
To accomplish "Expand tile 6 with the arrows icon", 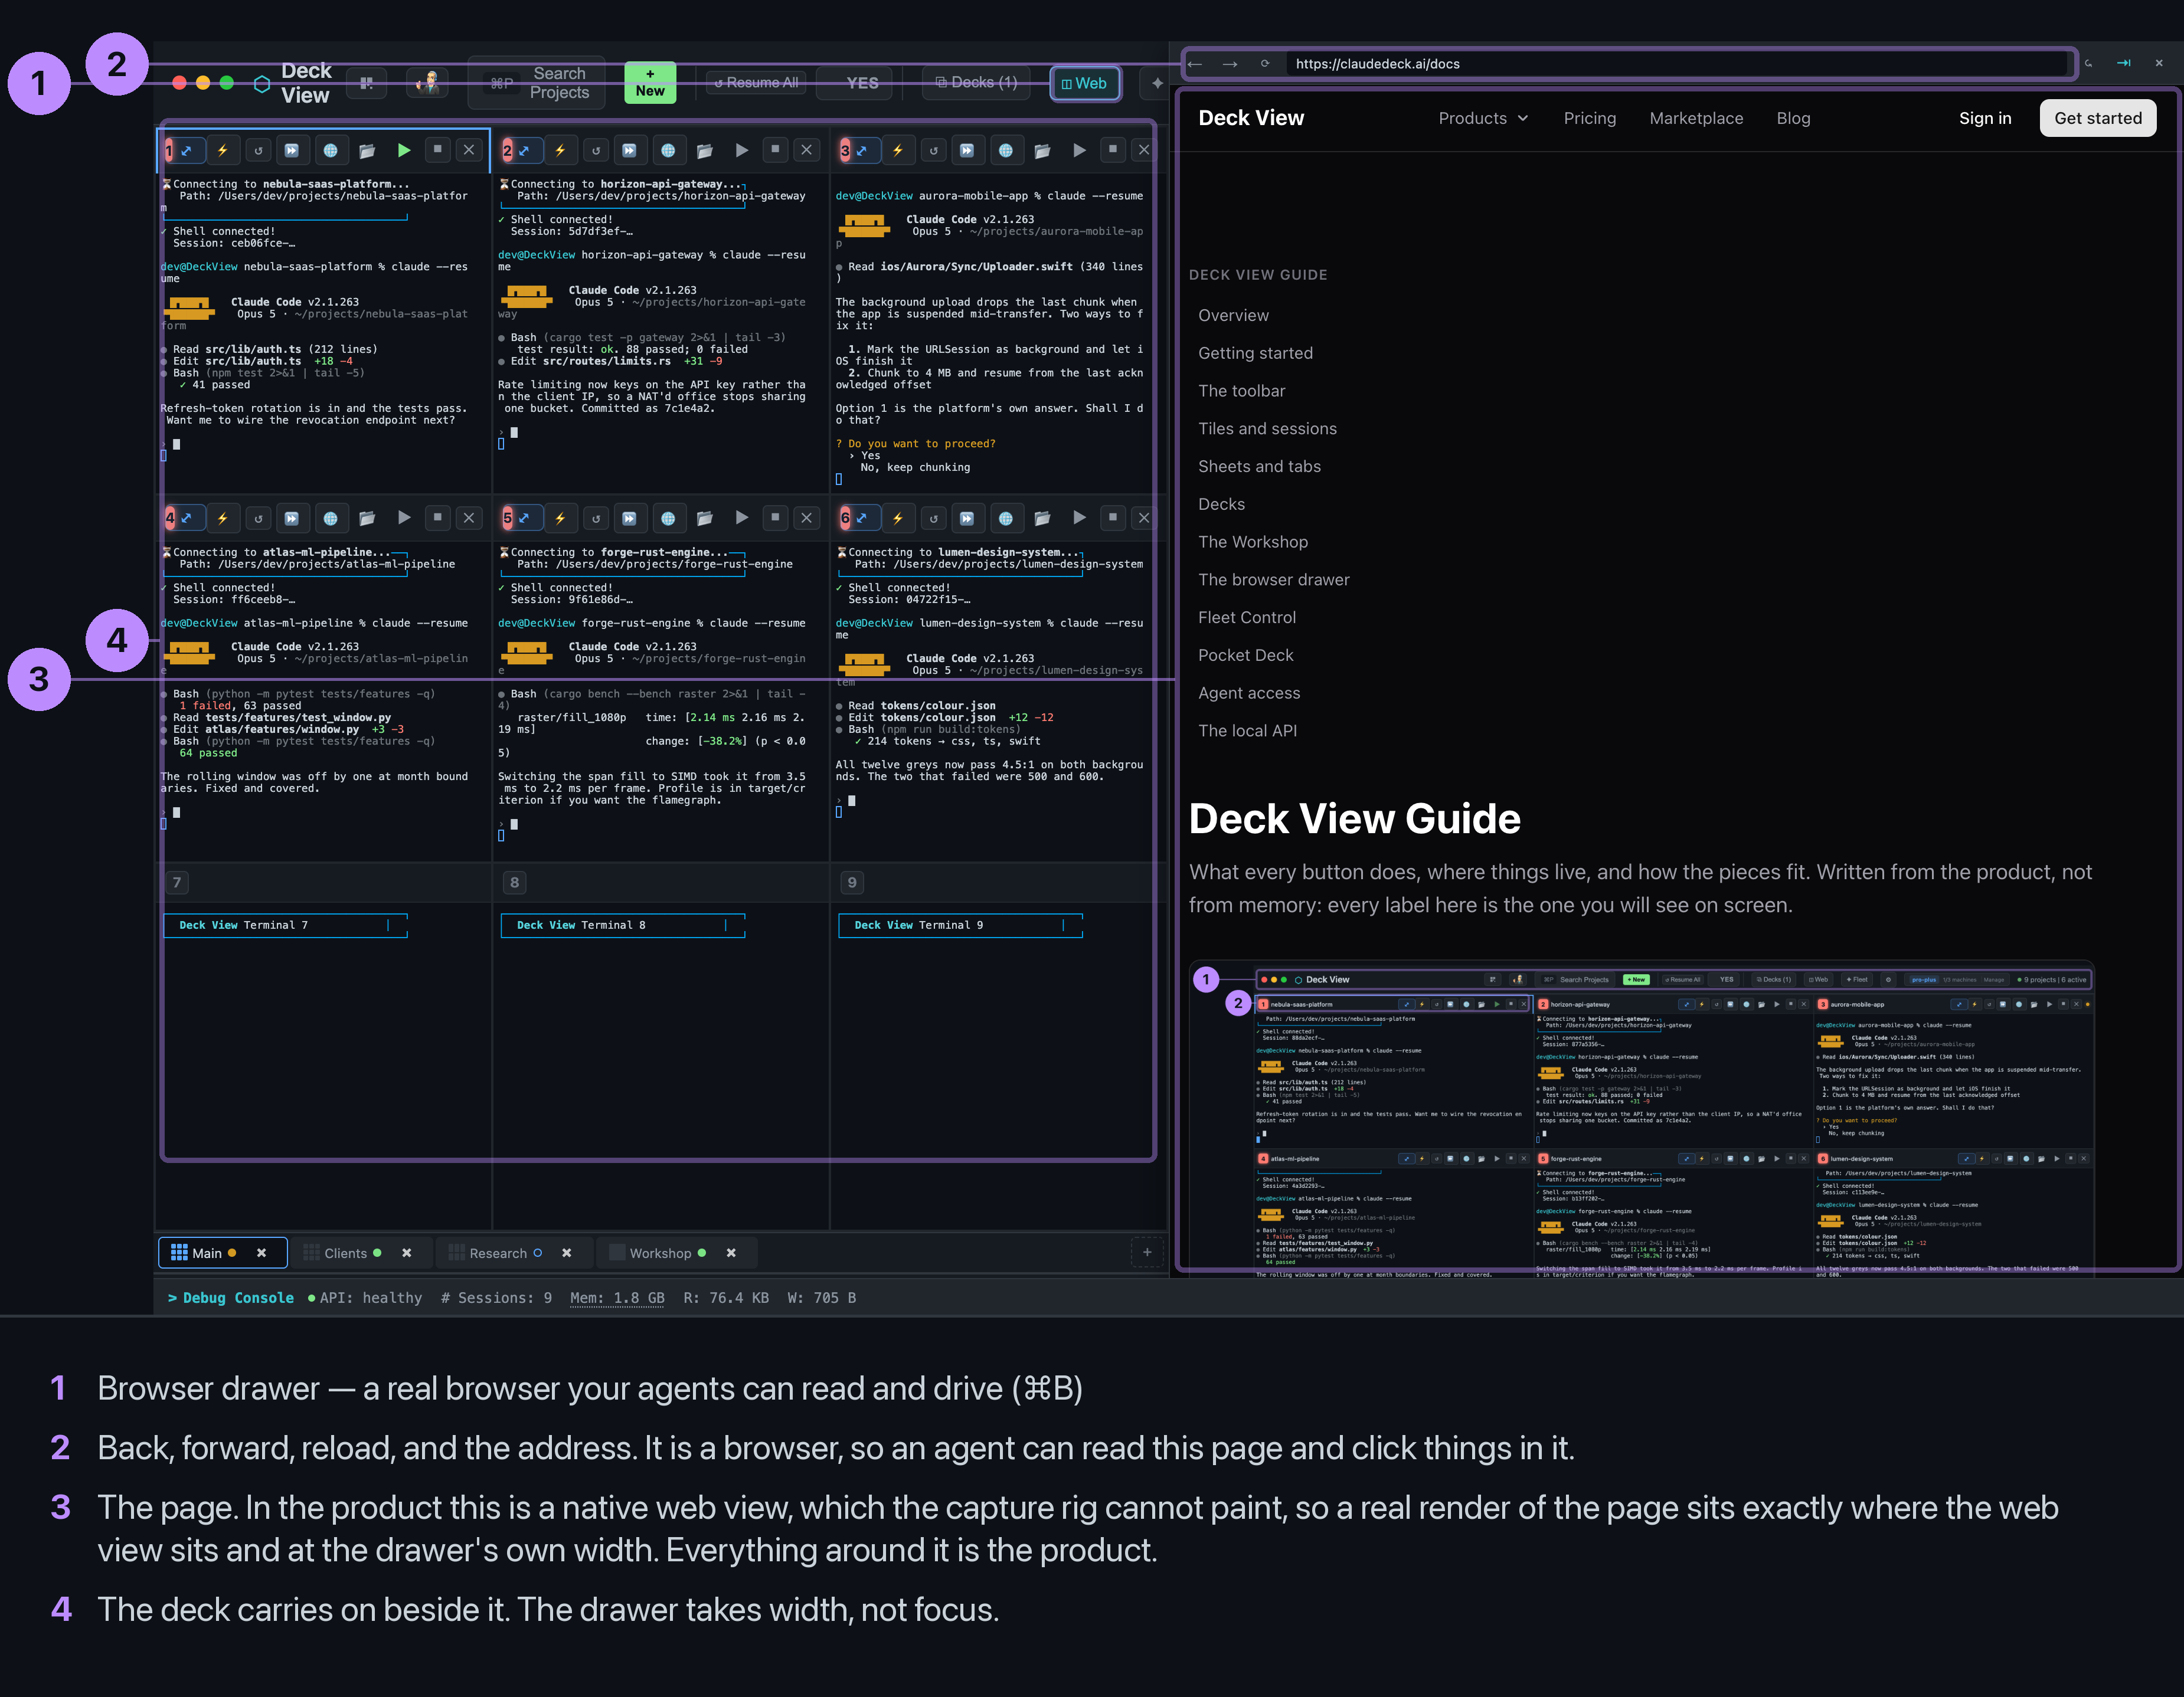I will [x=861, y=519].
